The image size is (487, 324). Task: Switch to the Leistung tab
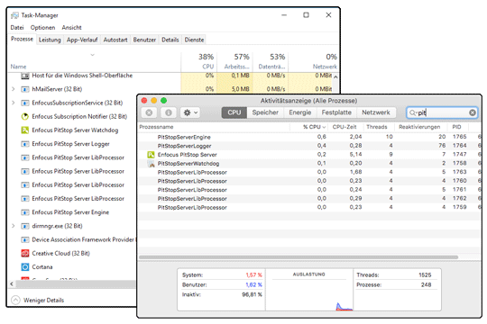pos(50,40)
